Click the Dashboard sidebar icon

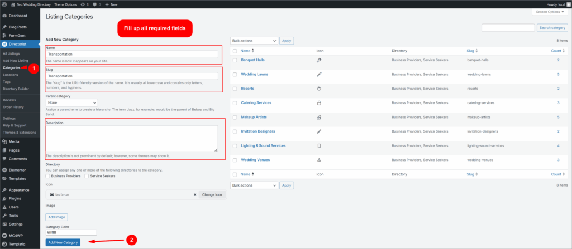click(4, 16)
